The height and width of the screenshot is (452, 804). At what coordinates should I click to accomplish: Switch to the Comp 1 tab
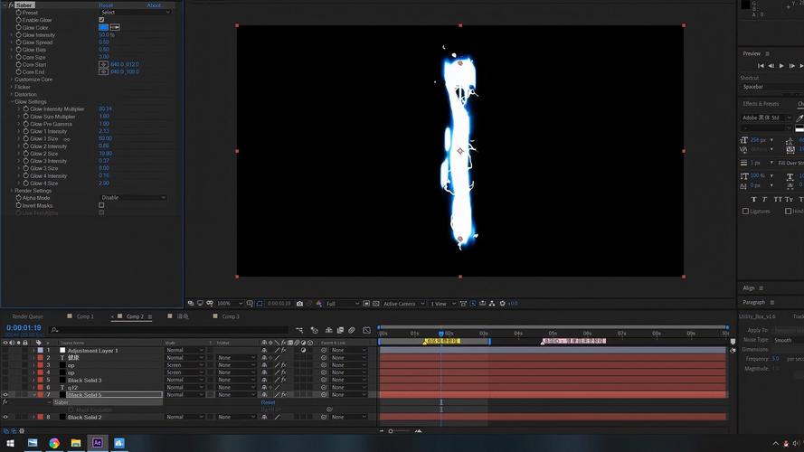coord(85,316)
